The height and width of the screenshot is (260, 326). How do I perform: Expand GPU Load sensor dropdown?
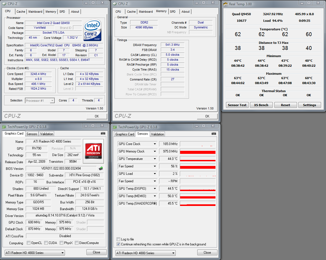click(x=155, y=174)
